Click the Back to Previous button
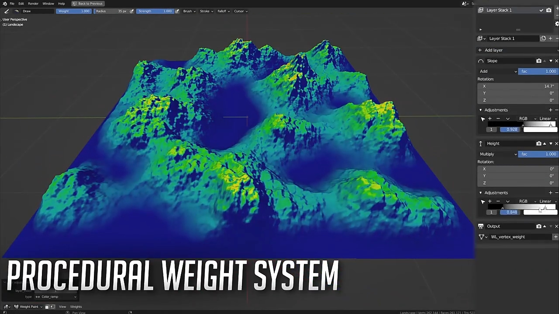The image size is (559, 314). click(87, 3)
